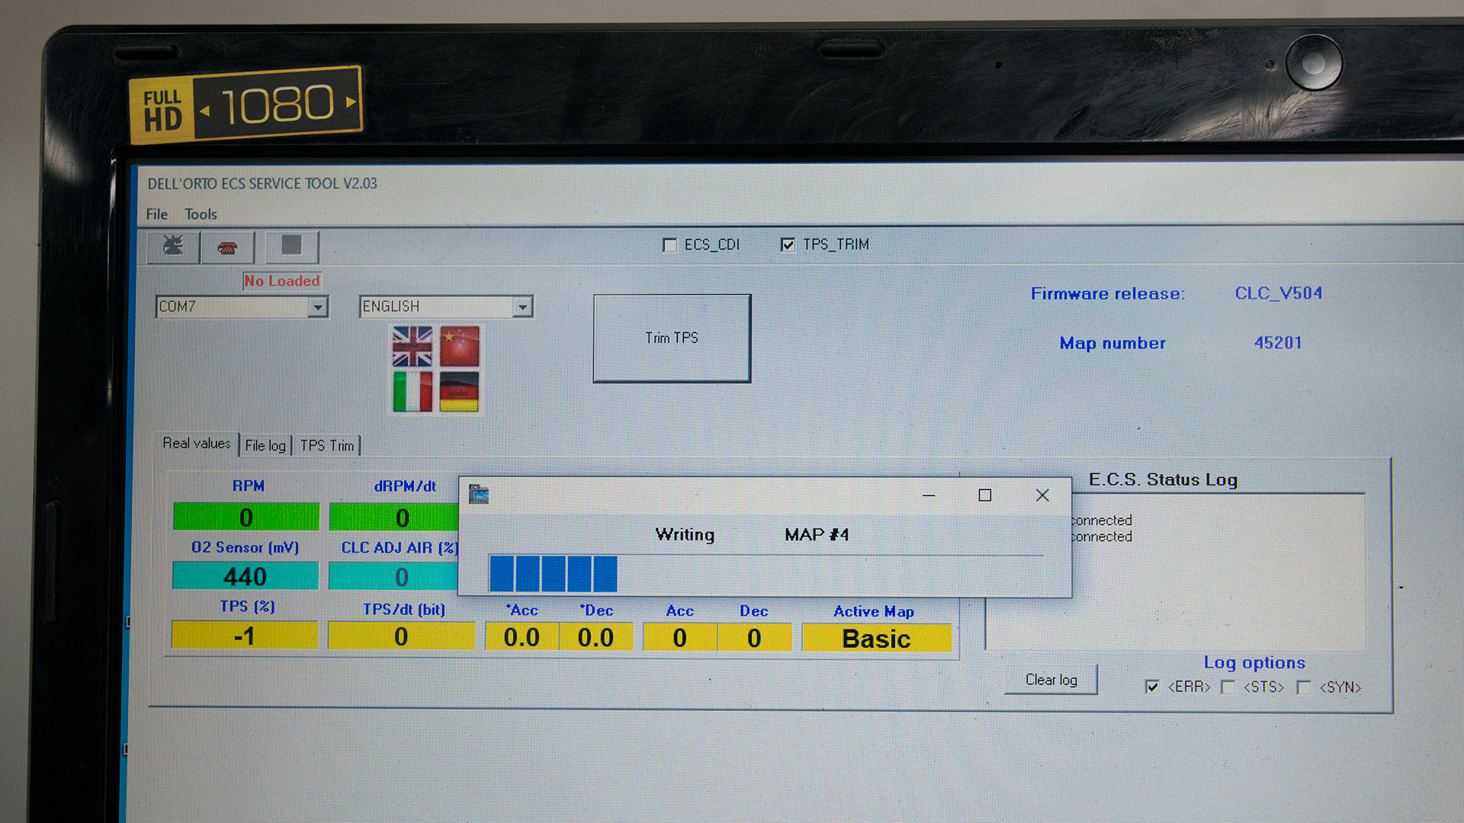
Task: Enable the <STS> log option
Action: tap(1228, 687)
